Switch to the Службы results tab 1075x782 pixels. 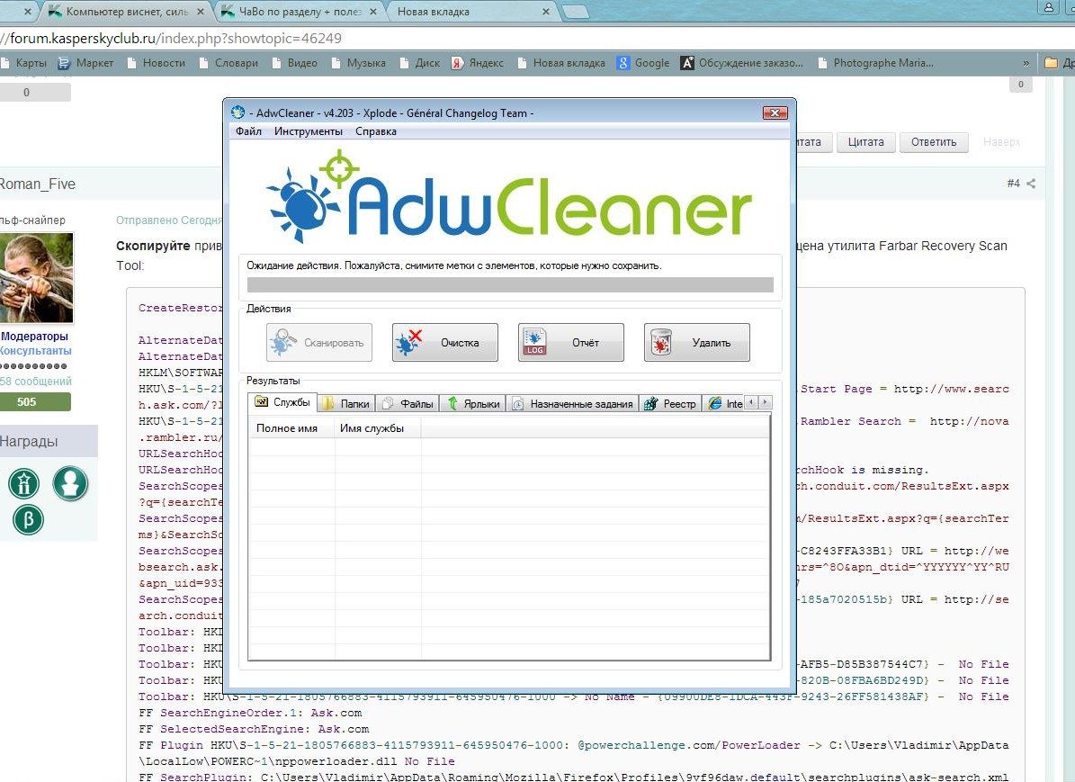[x=282, y=402]
